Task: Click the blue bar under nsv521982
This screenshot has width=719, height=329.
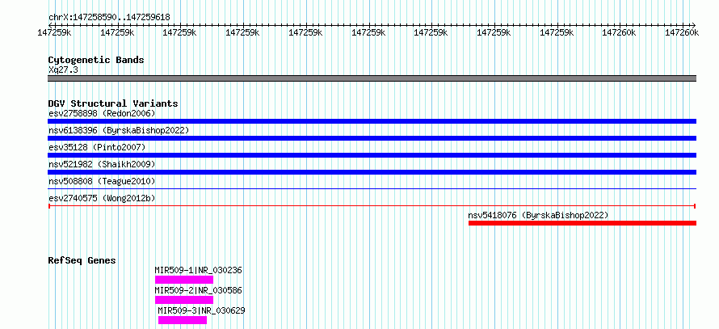Action: pyautogui.click(x=372, y=172)
